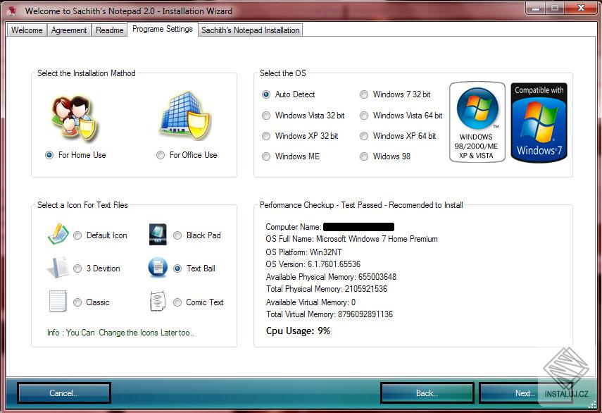The width and height of the screenshot is (602, 413).
Task: Click the 3 Devition page icon
Action: pos(58,268)
